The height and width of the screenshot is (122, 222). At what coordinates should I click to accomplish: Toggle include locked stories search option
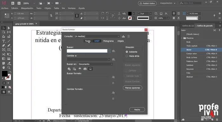[74, 69]
